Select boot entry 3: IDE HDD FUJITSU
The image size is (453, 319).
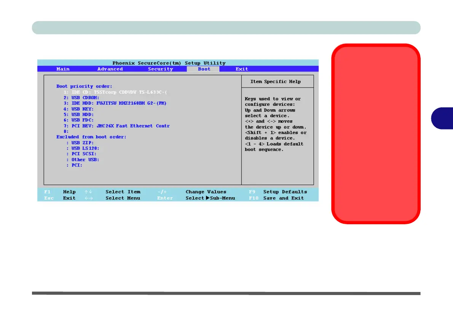point(115,103)
